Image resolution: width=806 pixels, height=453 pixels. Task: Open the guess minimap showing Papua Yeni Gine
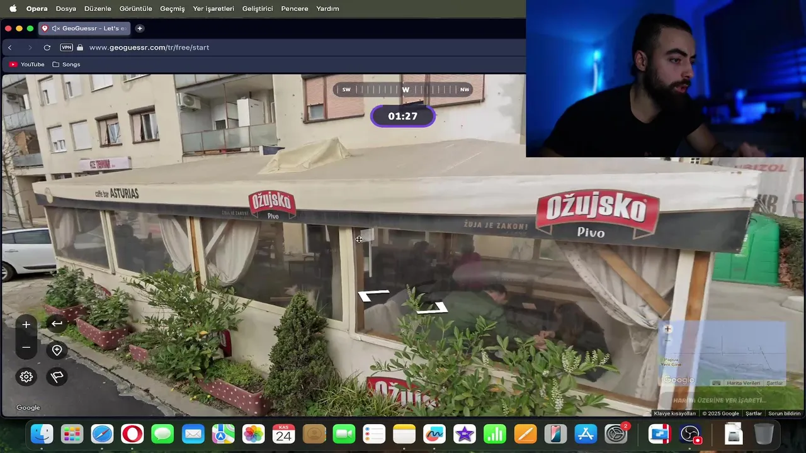723,354
